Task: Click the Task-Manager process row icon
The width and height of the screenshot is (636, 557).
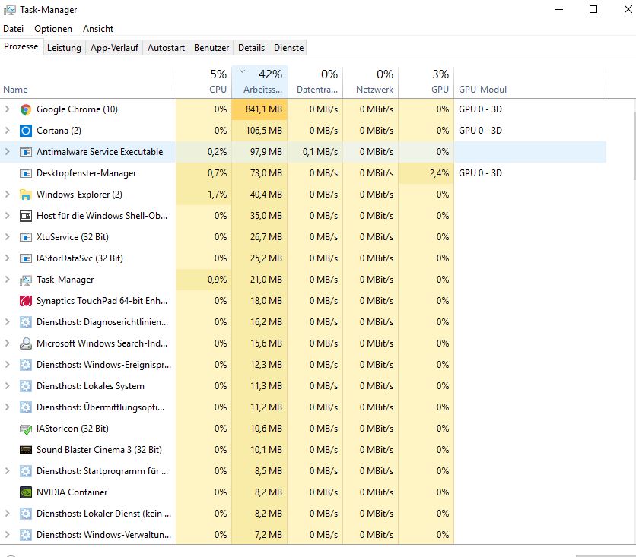Action: point(26,280)
